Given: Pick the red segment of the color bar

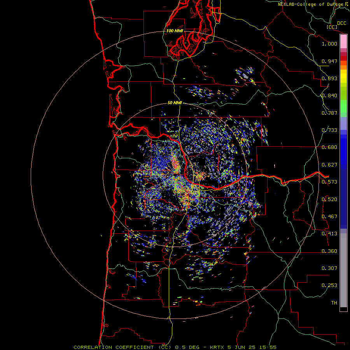Looking at the screenshot, I should (343, 58).
